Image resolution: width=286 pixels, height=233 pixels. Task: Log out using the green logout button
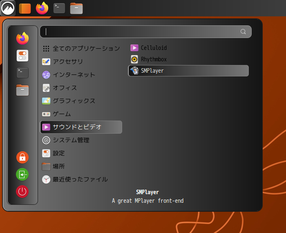point(22,175)
